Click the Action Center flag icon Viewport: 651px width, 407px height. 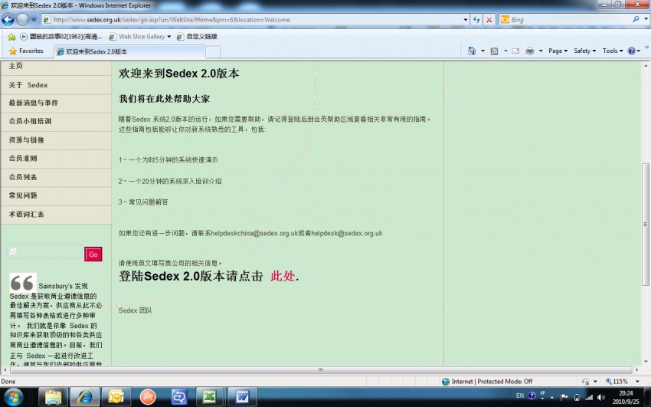pos(564,396)
